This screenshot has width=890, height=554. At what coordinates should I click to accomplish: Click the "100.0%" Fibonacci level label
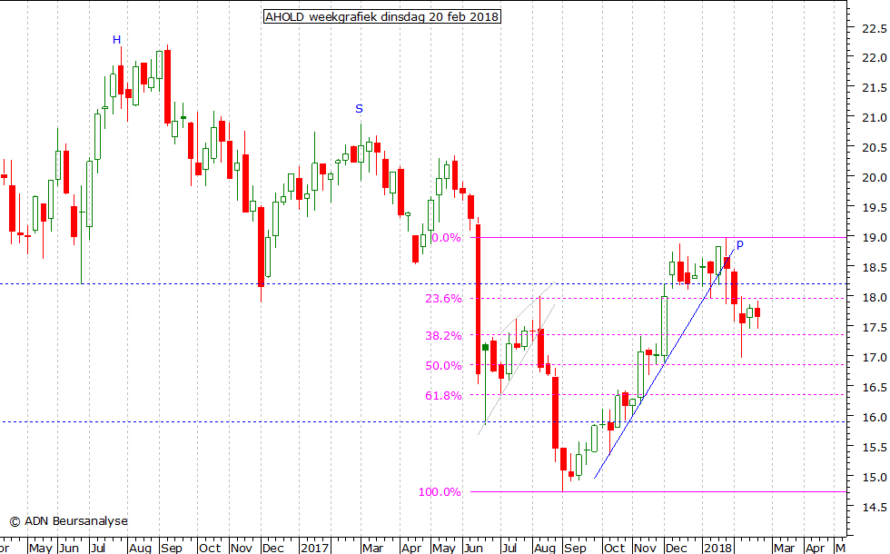(x=440, y=492)
